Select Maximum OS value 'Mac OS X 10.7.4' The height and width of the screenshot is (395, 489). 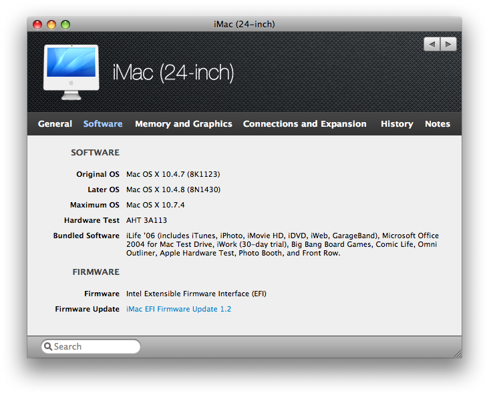(155, 205)
